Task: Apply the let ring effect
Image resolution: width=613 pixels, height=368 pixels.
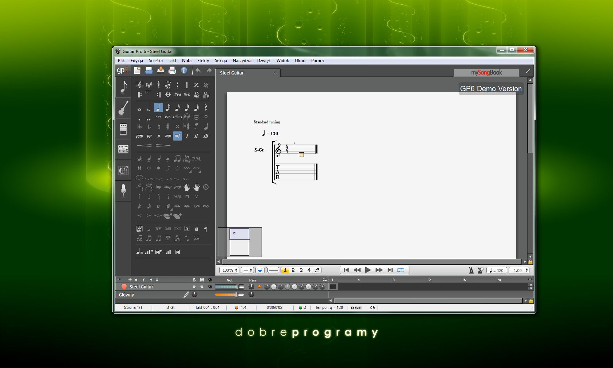Action: click(x=187, y=159)
